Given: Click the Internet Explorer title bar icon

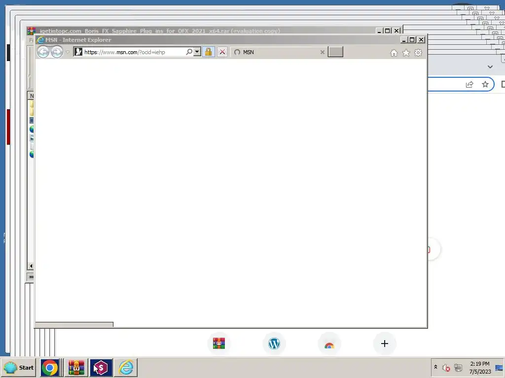Looking at the screenshot, I should pos(40,40).
